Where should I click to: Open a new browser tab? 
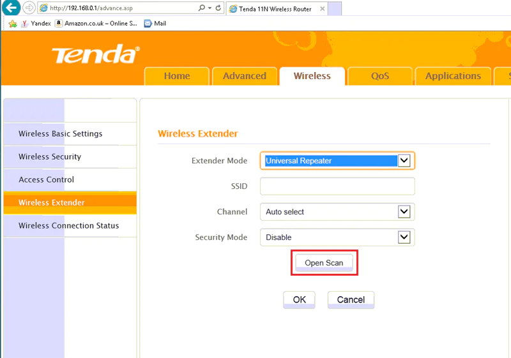(x=335, y=9)
